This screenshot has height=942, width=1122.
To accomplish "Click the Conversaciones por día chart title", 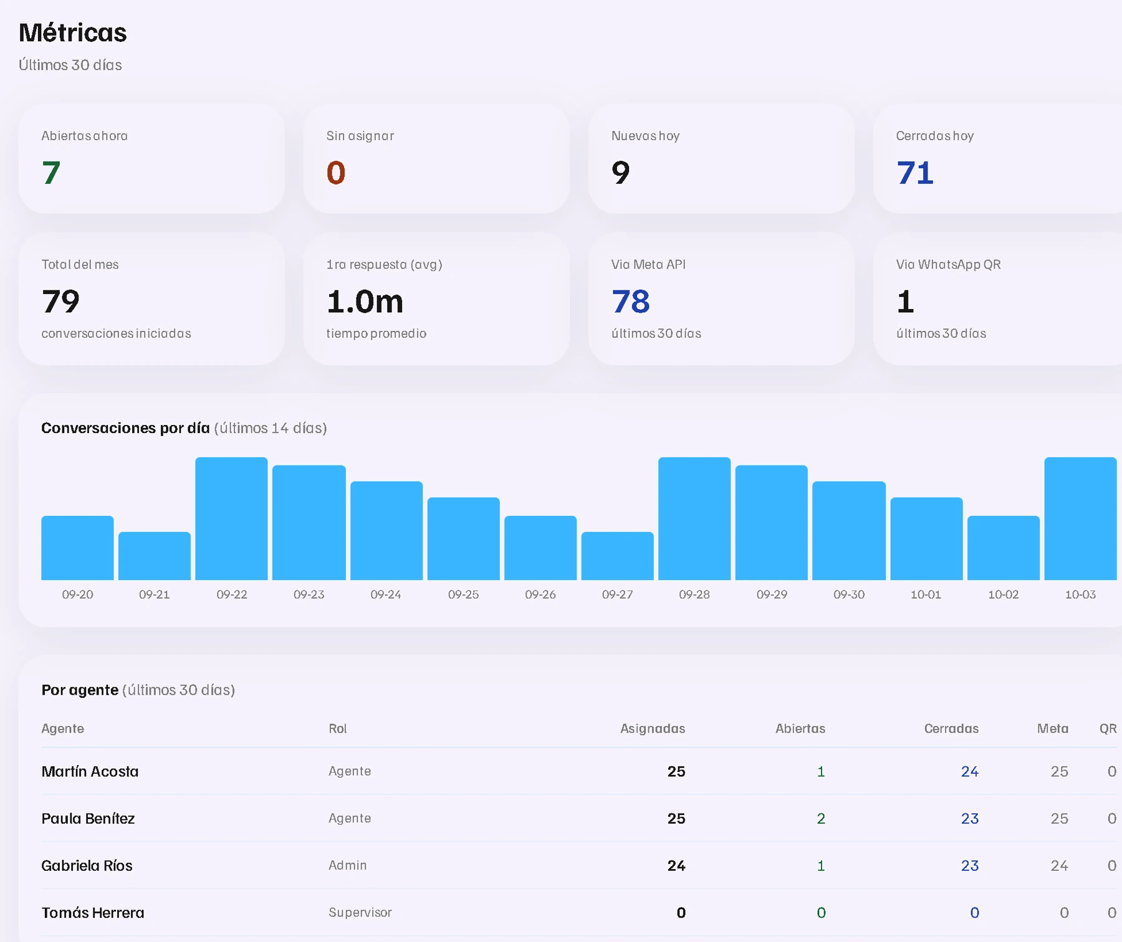I will 125,428.
